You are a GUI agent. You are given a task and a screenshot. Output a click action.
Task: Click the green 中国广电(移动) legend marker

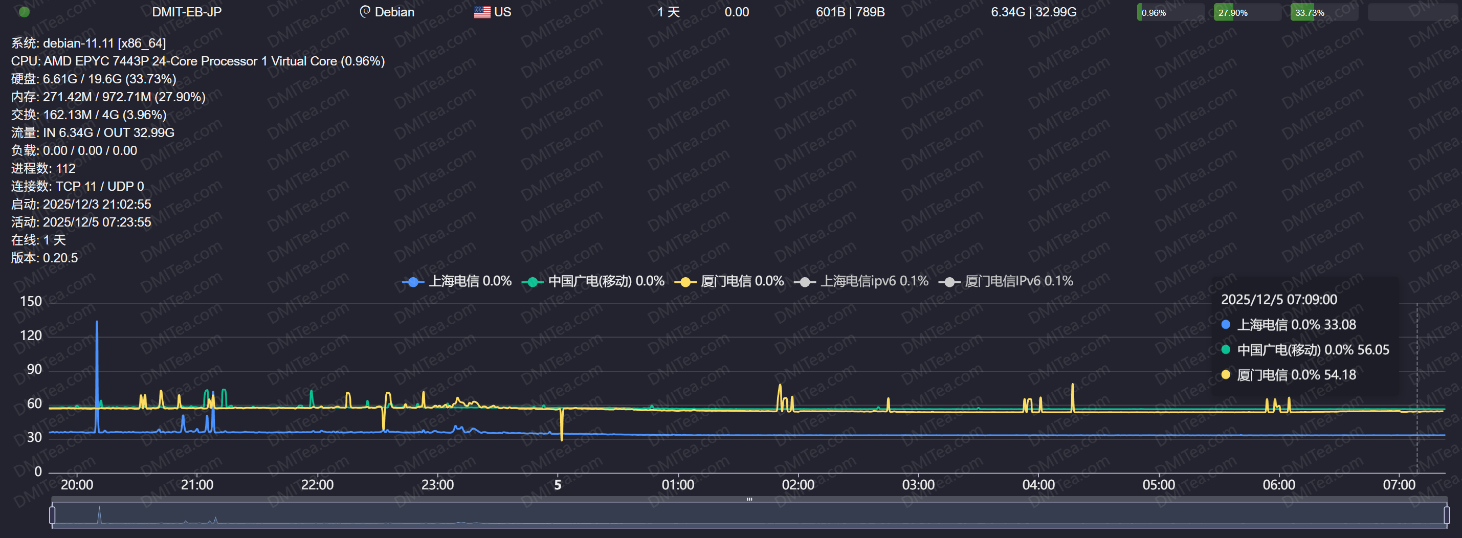point(533,281)
